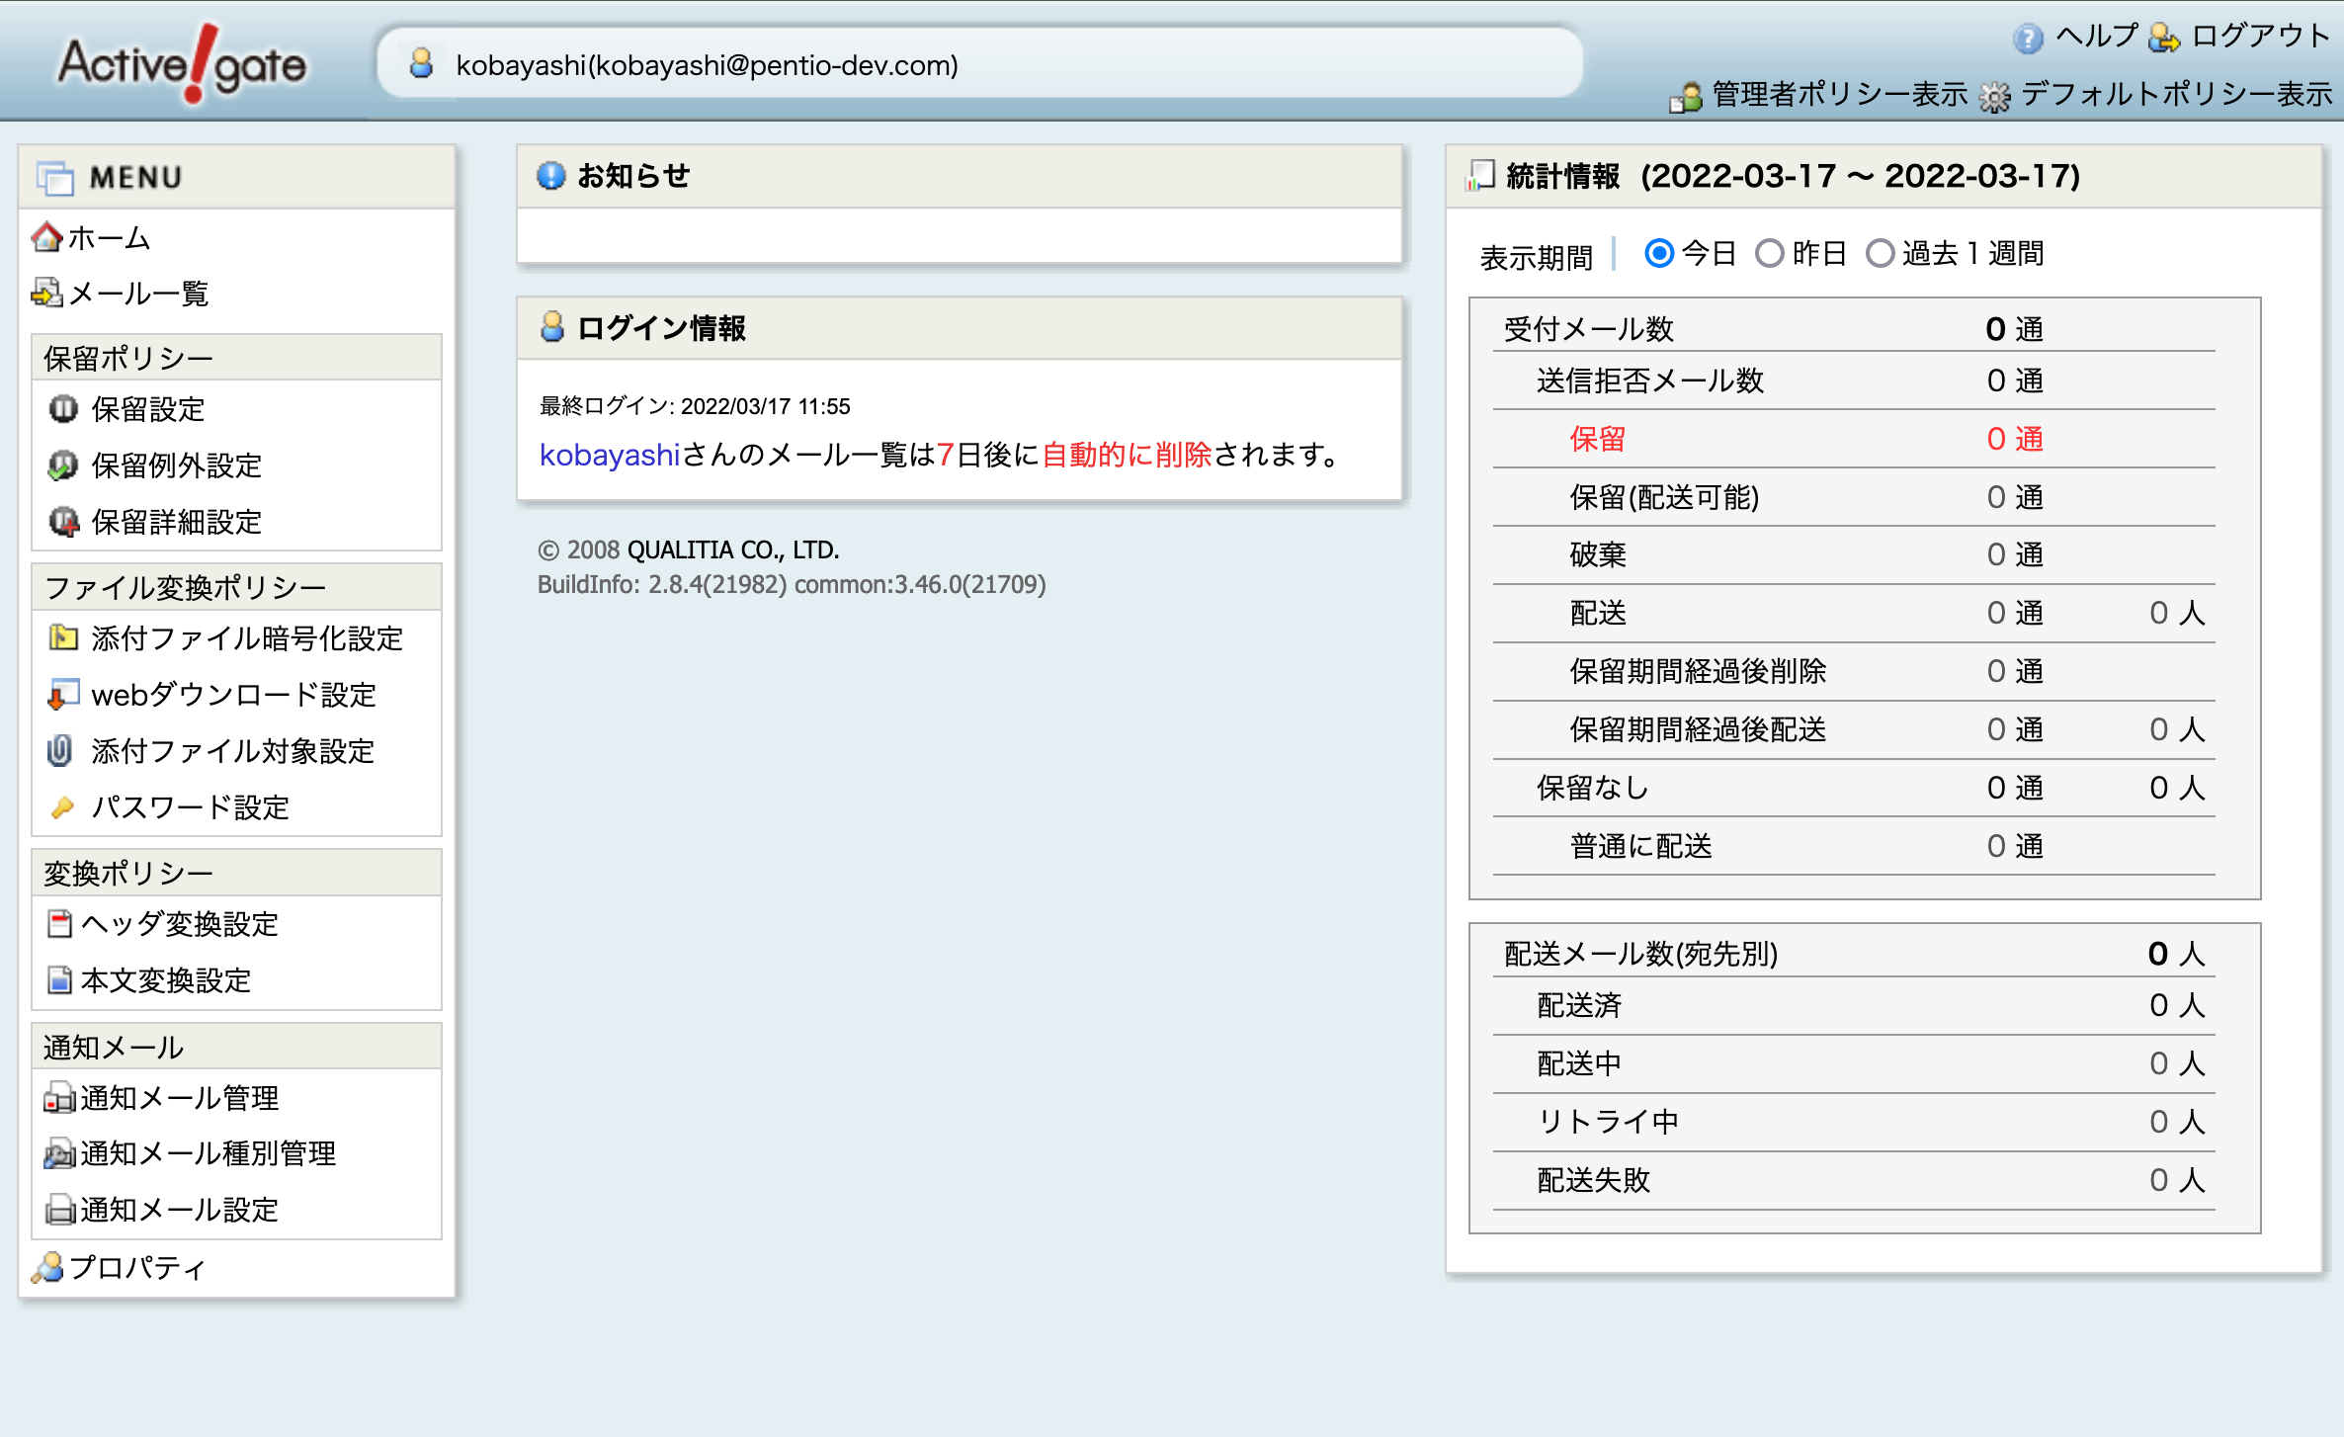This screenshot has height=1437, width=2344.
Task: Go to ヘッダ変換設定
Action: point(180,923)
